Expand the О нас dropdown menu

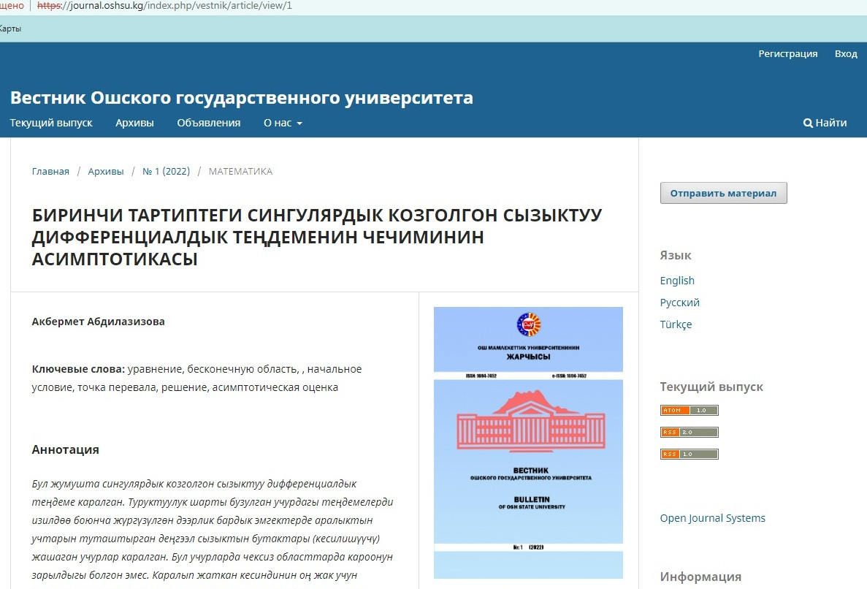283,123
